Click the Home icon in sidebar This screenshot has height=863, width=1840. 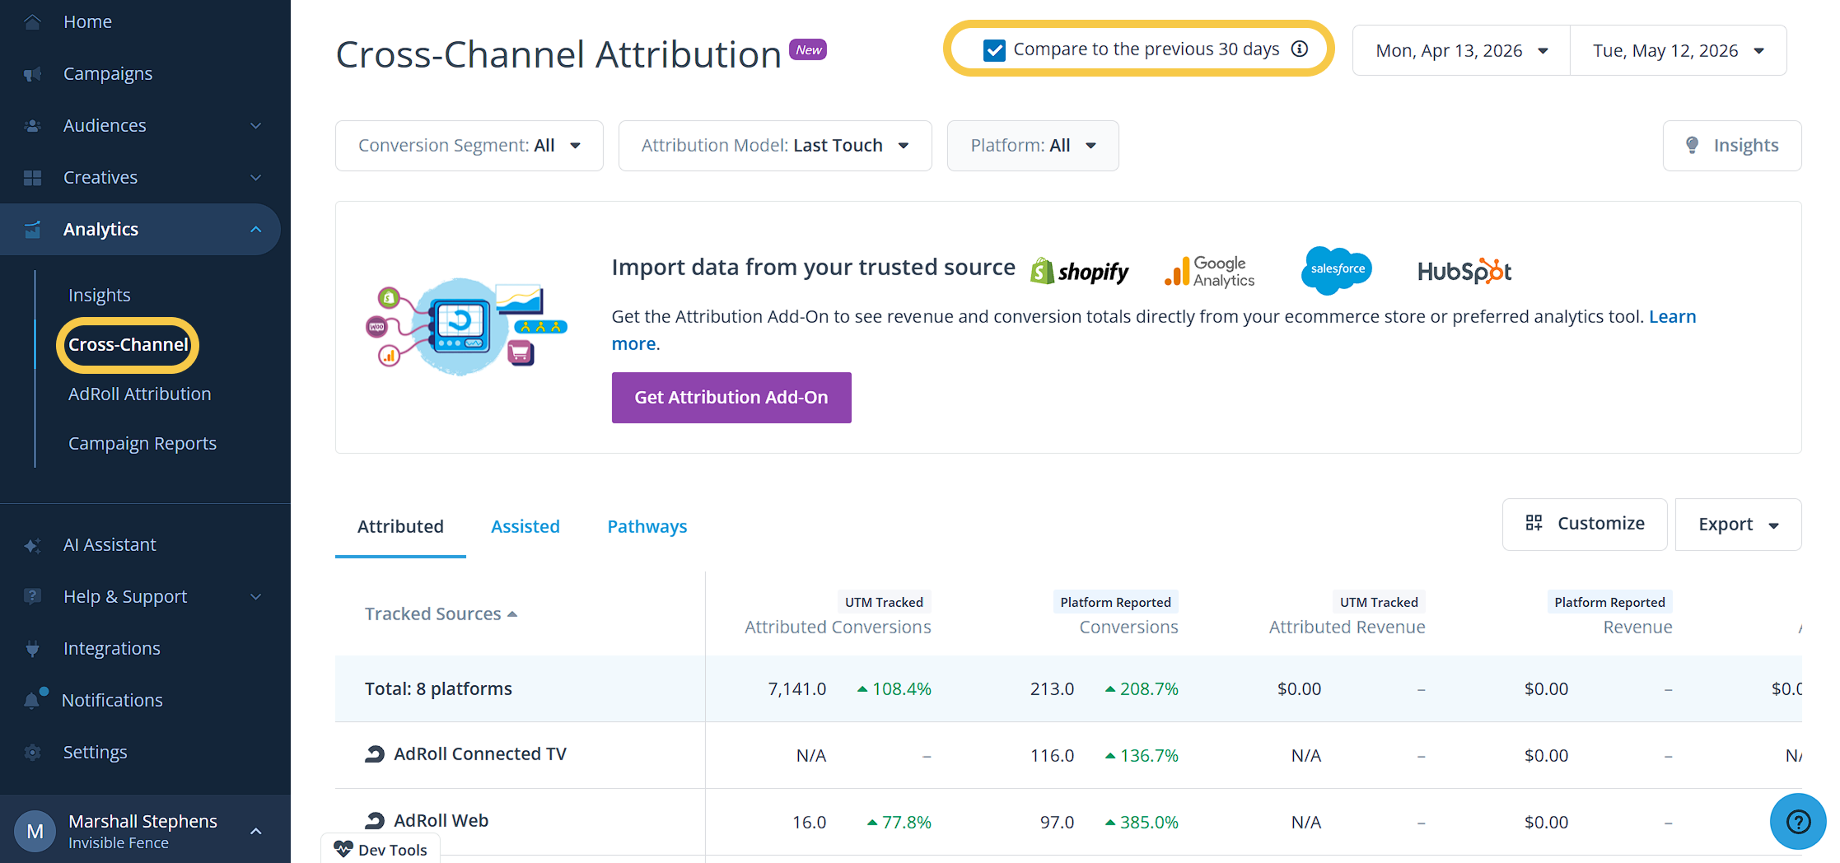pos(32,22)
